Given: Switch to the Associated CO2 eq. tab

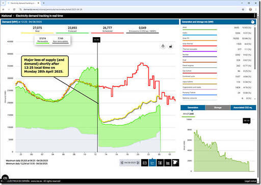Looking at the screenshot, I should tap(243, 108).
